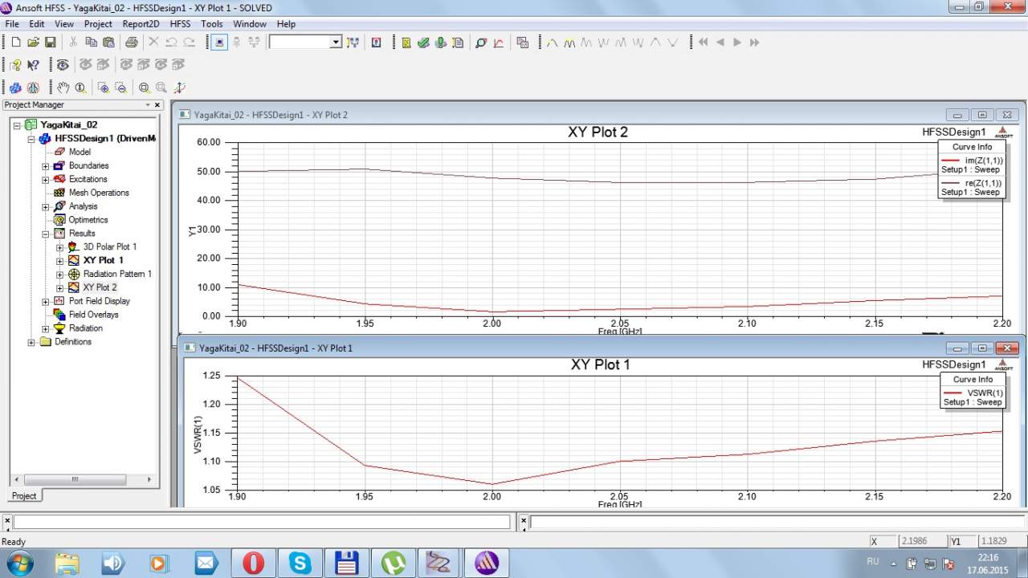
Task: Open the HFSS menu
Action: coord(180,24)
